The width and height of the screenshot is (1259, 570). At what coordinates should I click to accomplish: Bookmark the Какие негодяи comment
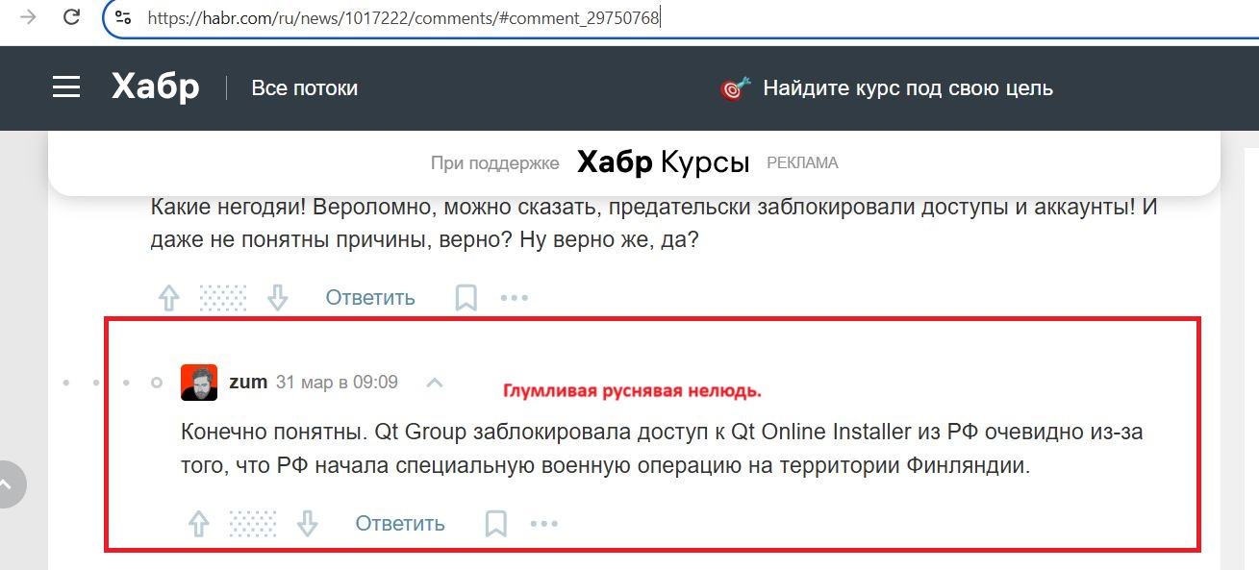coord(466,298)
